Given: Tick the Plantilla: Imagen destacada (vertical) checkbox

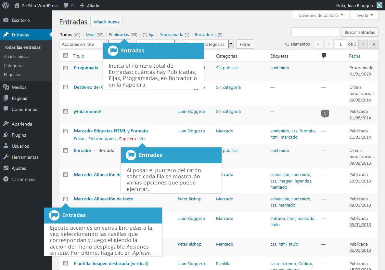Looking at the screenshot, I should coord(65,263).
